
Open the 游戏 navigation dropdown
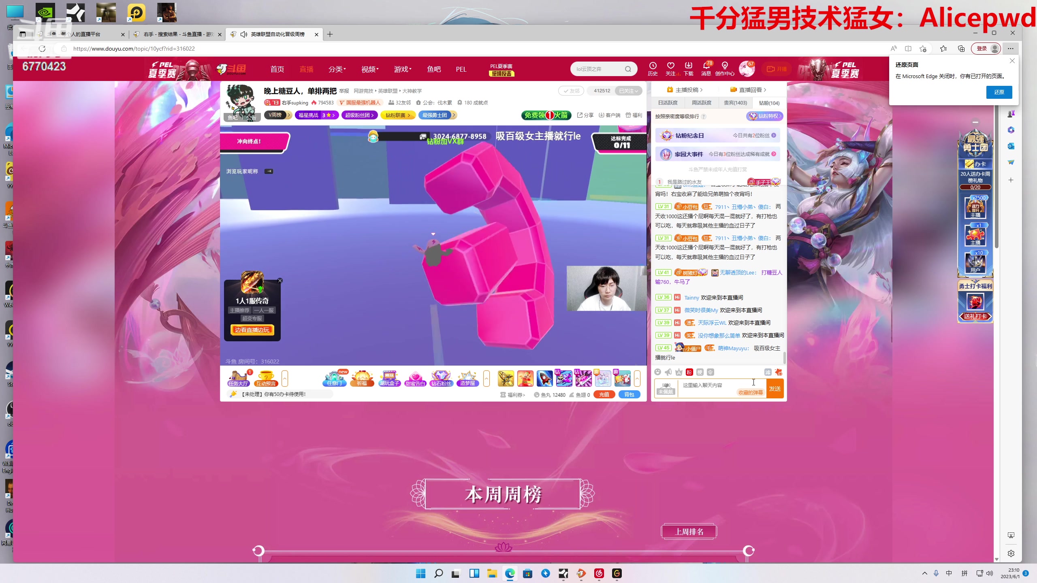pos(402,69)
